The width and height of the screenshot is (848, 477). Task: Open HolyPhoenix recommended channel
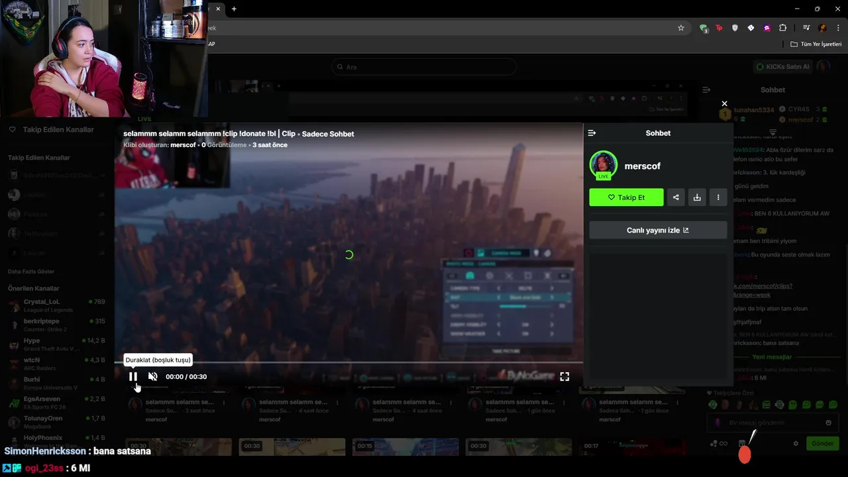(x=56, y=440)
